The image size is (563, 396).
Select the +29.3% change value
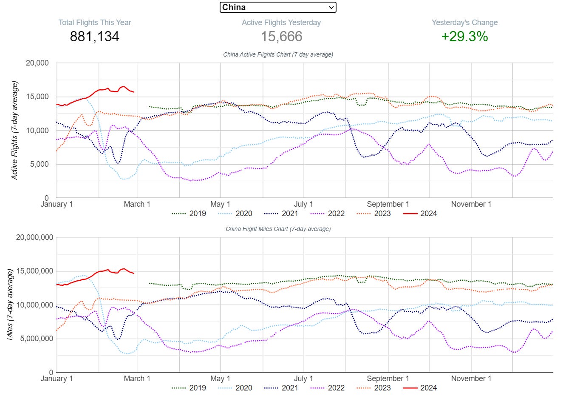tap(464, 37)
